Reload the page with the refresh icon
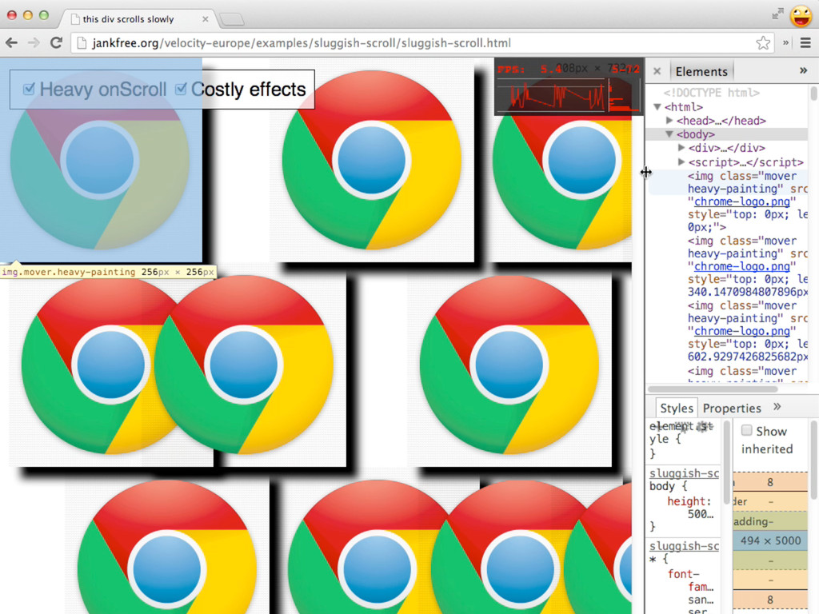Screen dimensions: 819x614 click(56, 43)
